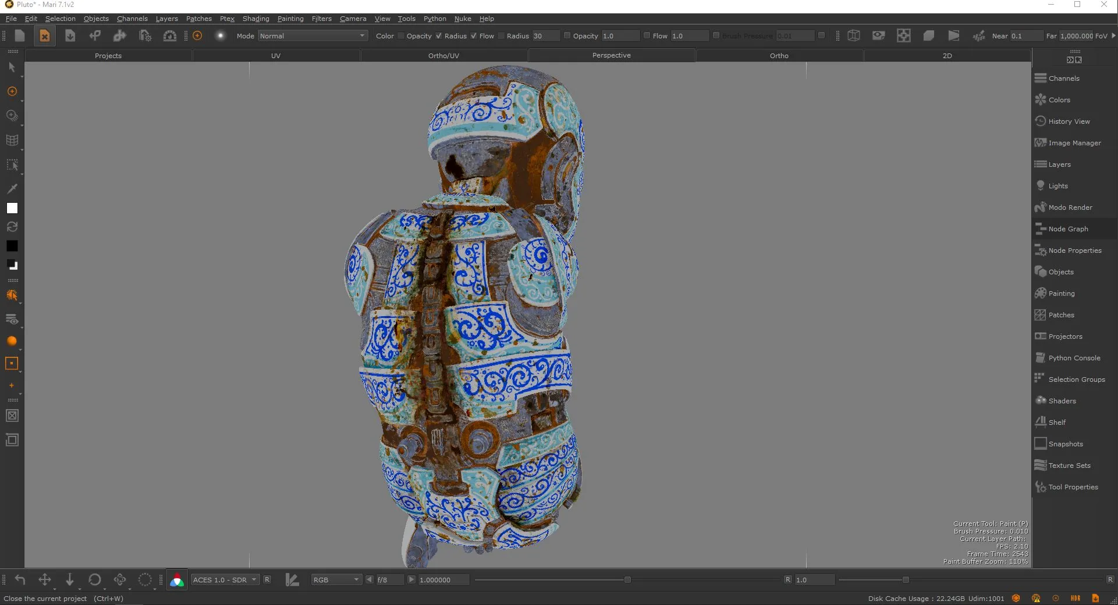Open the Image Manager palette
The height and width of the screenshot is (605, 1118).
(1075, 143)
